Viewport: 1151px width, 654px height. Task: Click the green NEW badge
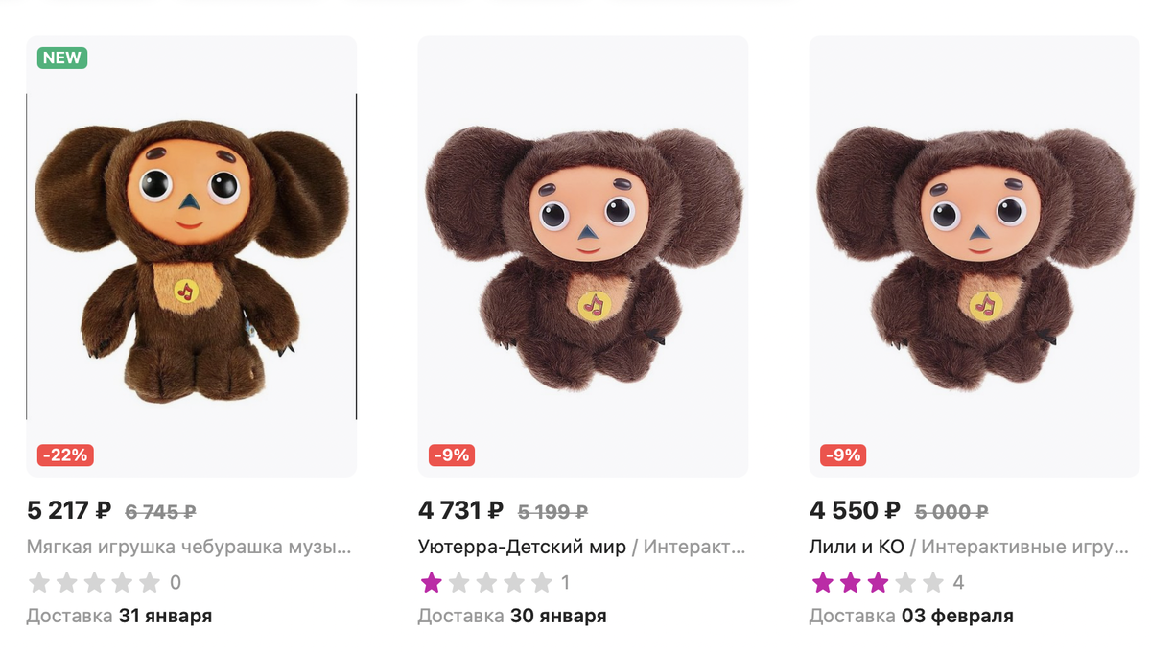[x=62, y=58]
